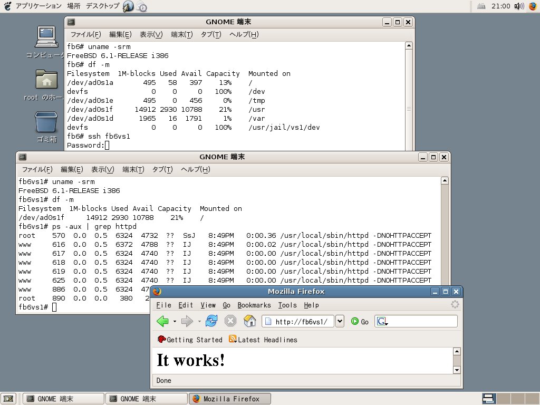The width and height of the screenshot is (540, 405).
Task: Click top terminal scrollbar up arrow
Action: [x=409, y=46]
